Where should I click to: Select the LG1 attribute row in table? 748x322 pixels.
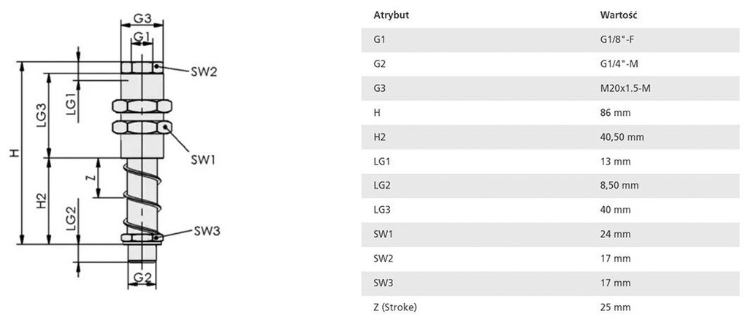(x=380, y=161)
